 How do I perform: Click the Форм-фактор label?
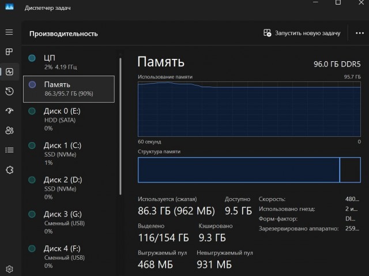278,219
